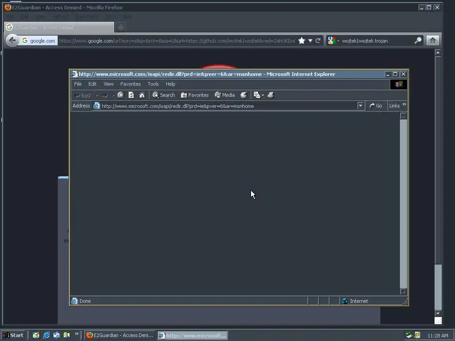Click the History icon in Internet Explorer toolbar

(x=244, y=95)
